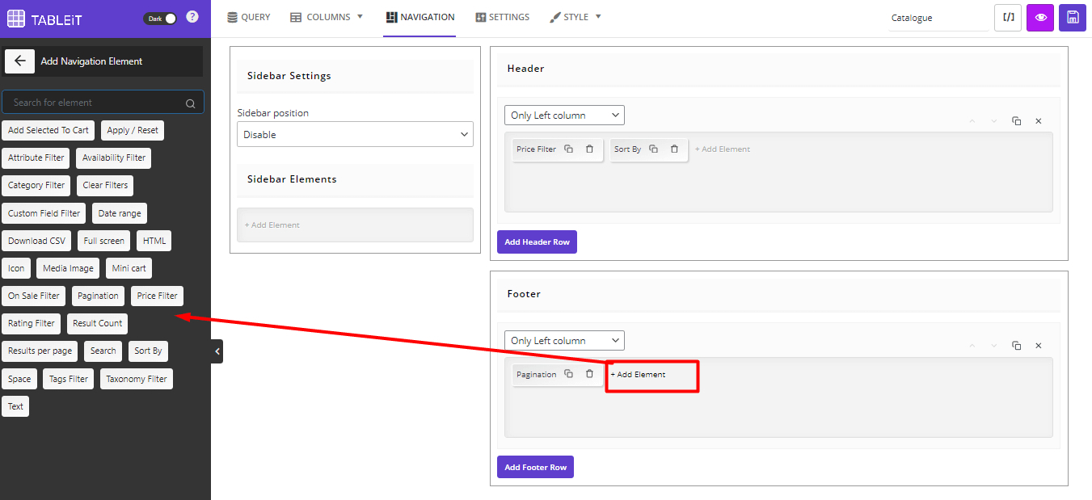Open the preview with the eye icon
1092x500 pixels.
pyautogui.click(x=1040, y=17)
